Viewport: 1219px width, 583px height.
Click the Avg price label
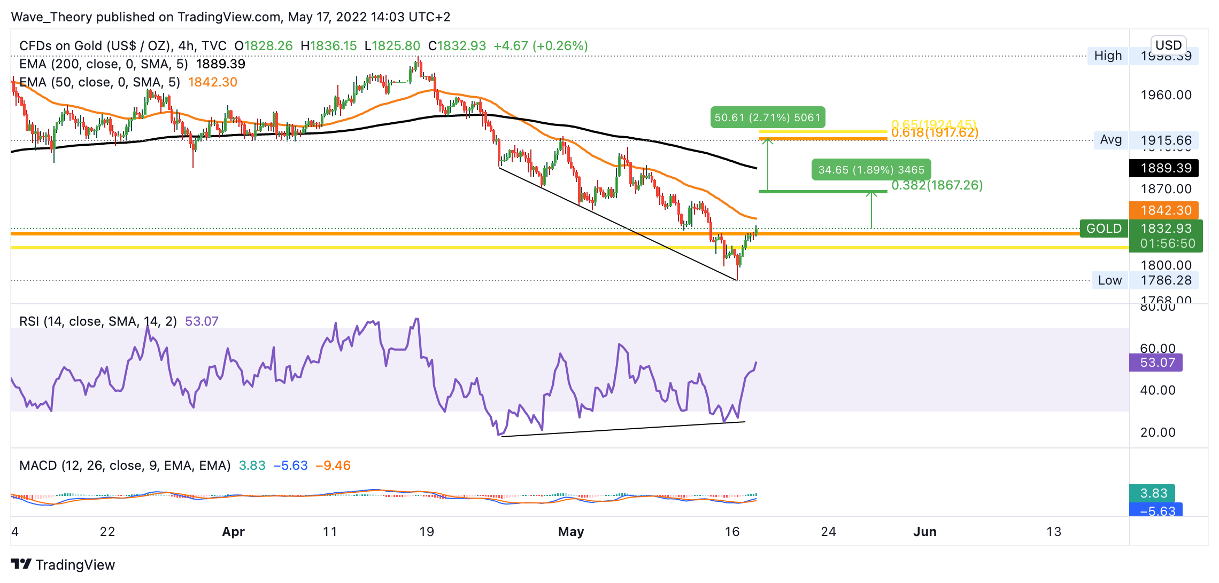[x=1110, y=140]
